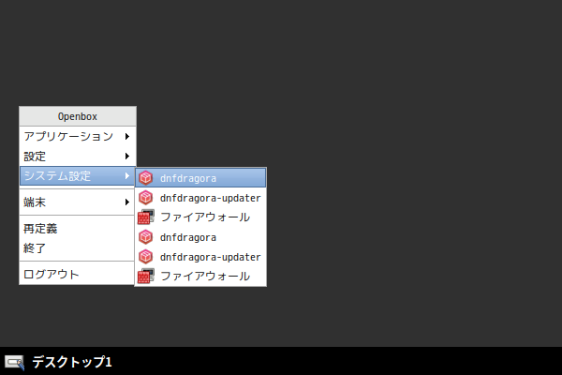Open the bottom ファイアウォール entry
The width and height of the screenshot is (562, 375).
[200, 276]
